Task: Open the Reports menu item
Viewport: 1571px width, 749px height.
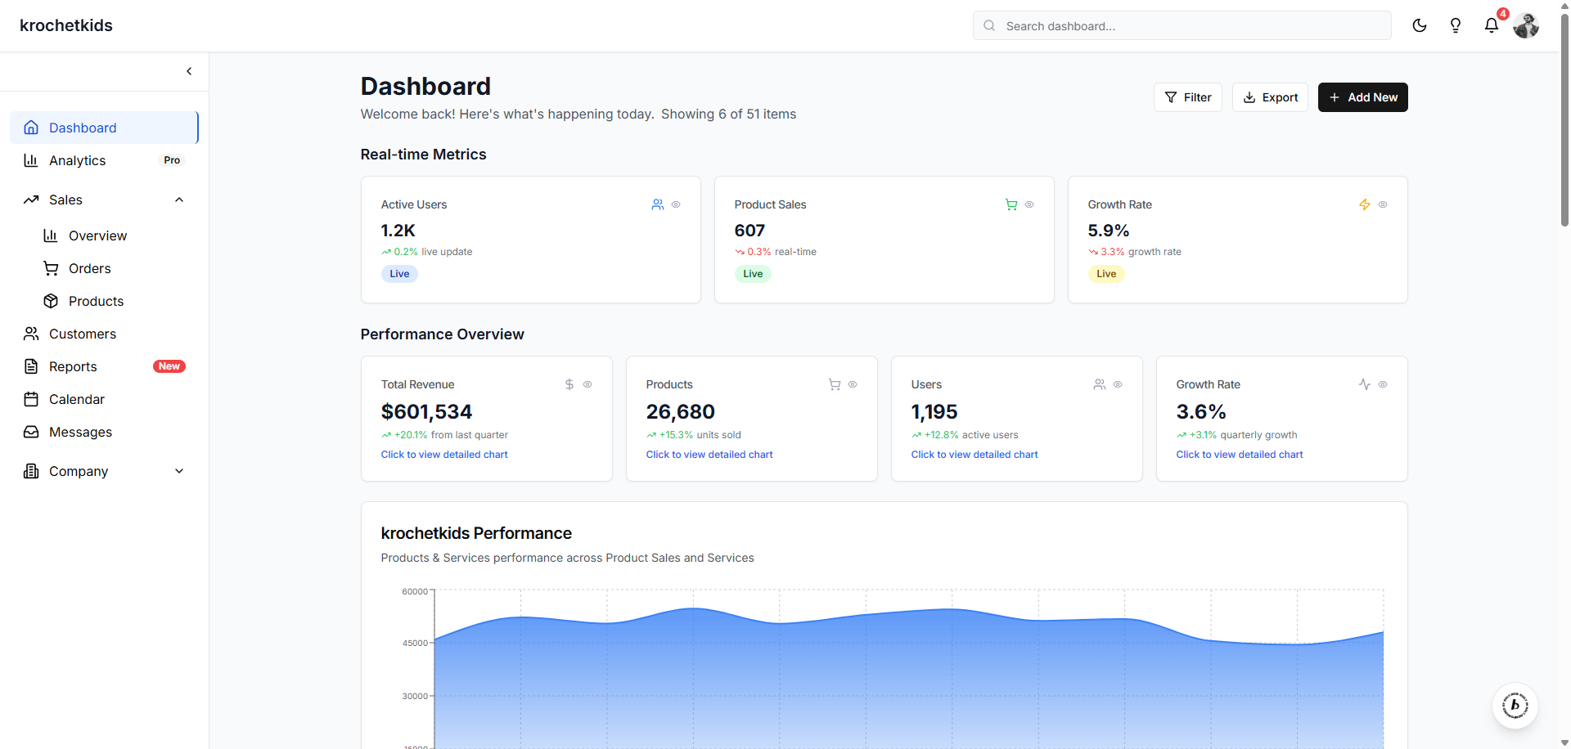Action: pyautogui.click(x=73, y=366)
